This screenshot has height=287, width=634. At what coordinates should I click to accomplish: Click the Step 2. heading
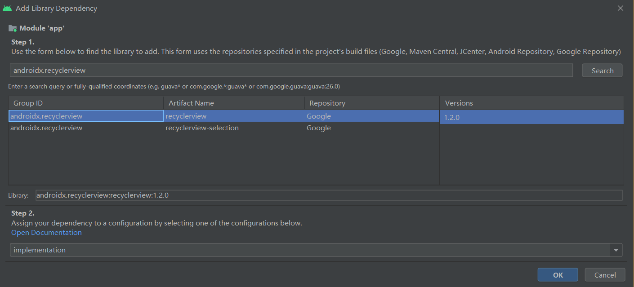point(22,213)
